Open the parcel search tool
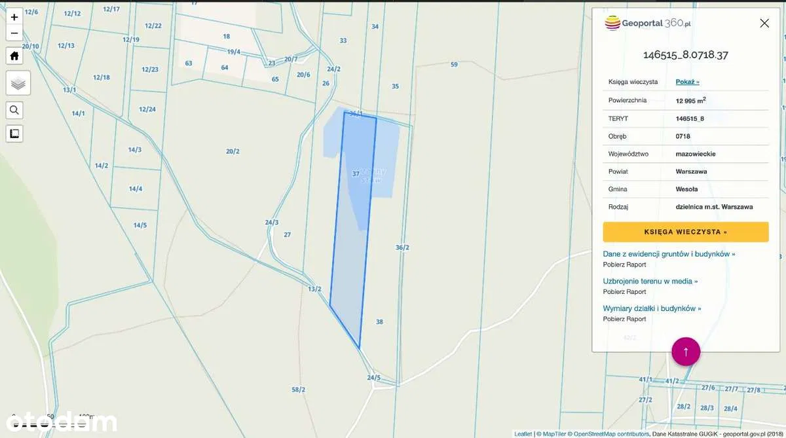Image resolution: width=786 pixels, height=438 pixels. [14, 109]
